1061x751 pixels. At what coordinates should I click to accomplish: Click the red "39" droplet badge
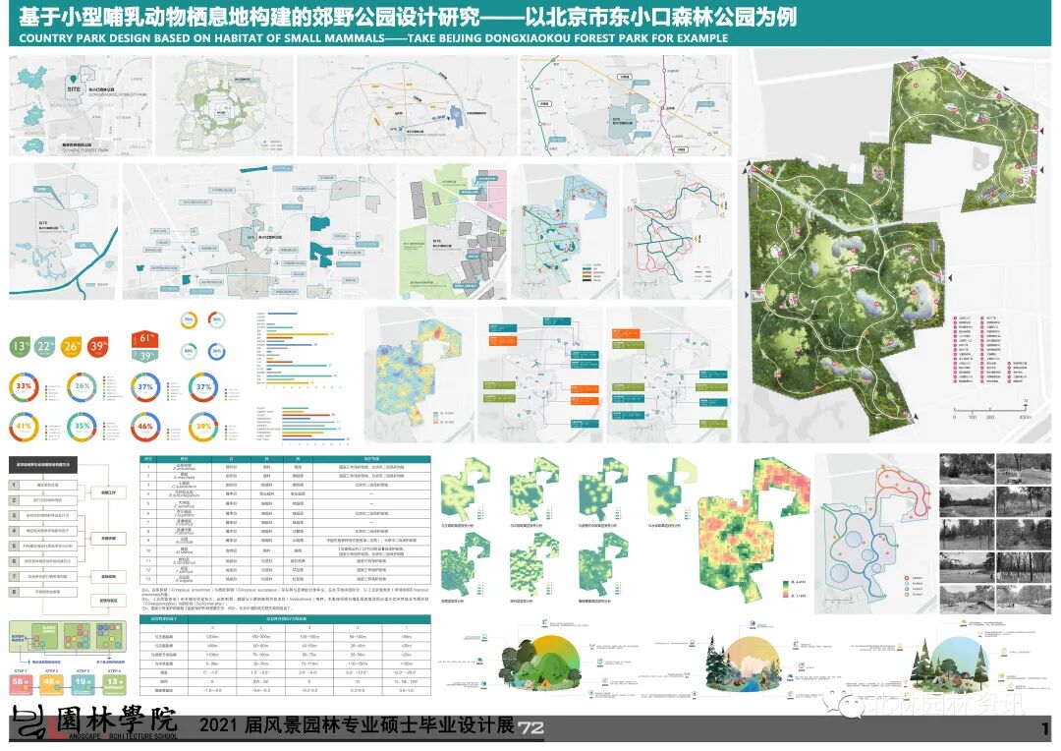(x=97, y=347)
